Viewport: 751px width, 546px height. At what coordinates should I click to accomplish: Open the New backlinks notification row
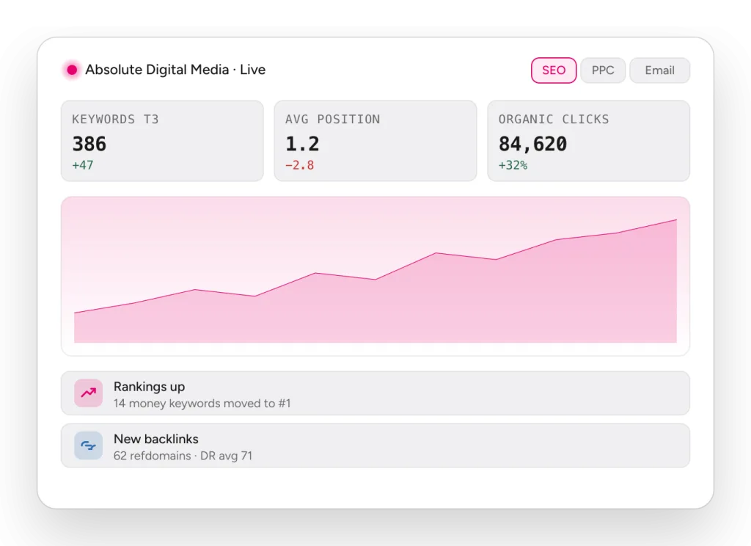point(375,445)
